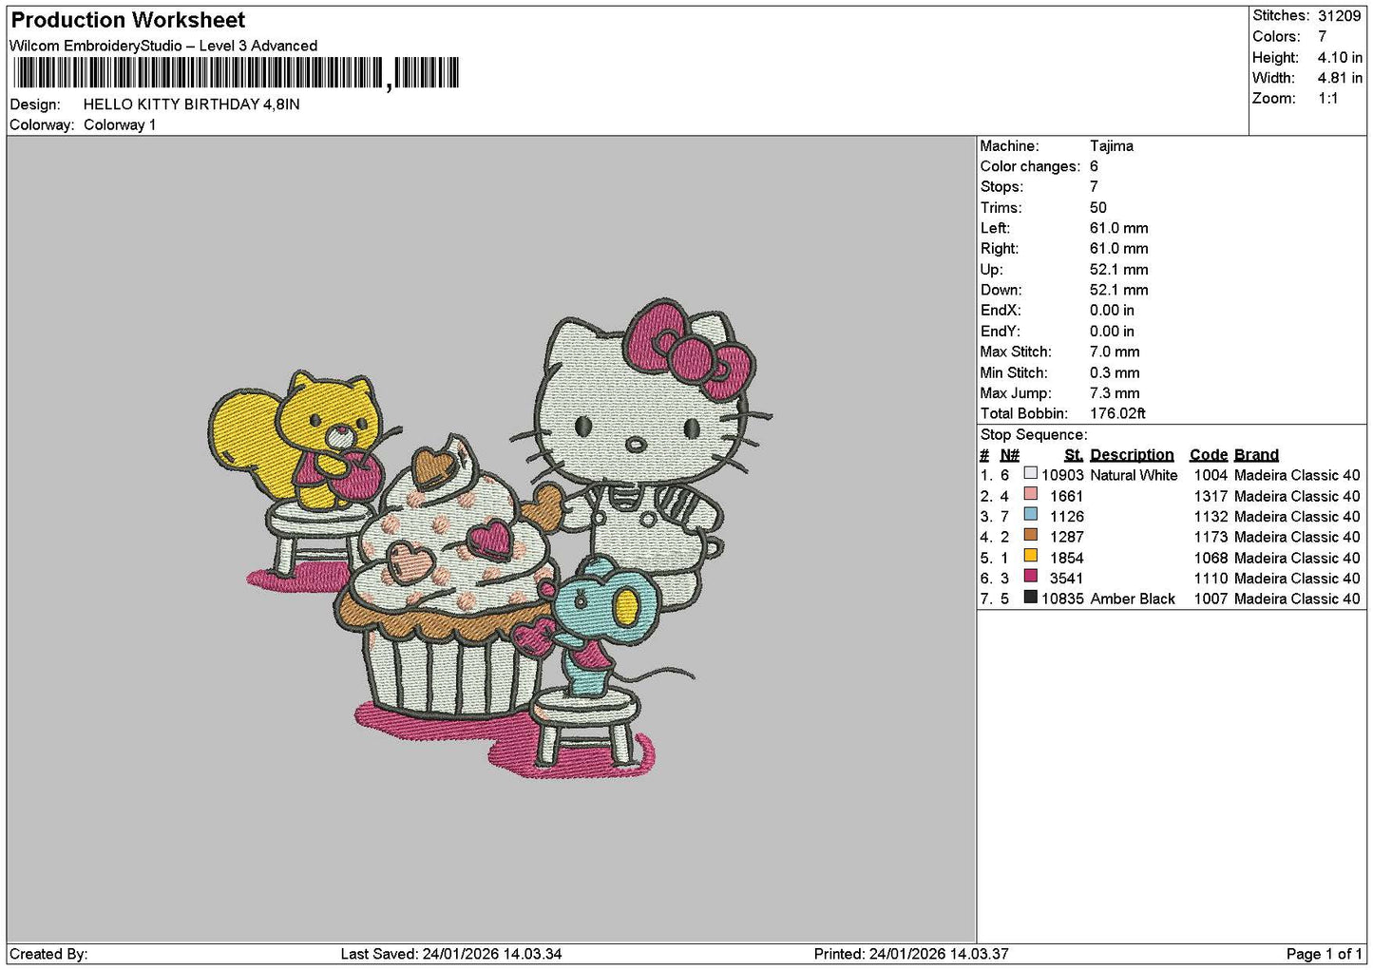Click the yellow swatch for thread 1854
Viewport: 1373px width, 970px height.
pos(1030,556)
